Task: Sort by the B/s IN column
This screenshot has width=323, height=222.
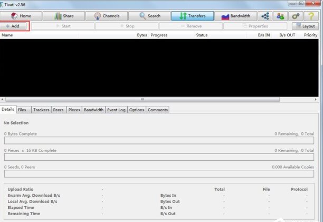Action: coord(264,35)
